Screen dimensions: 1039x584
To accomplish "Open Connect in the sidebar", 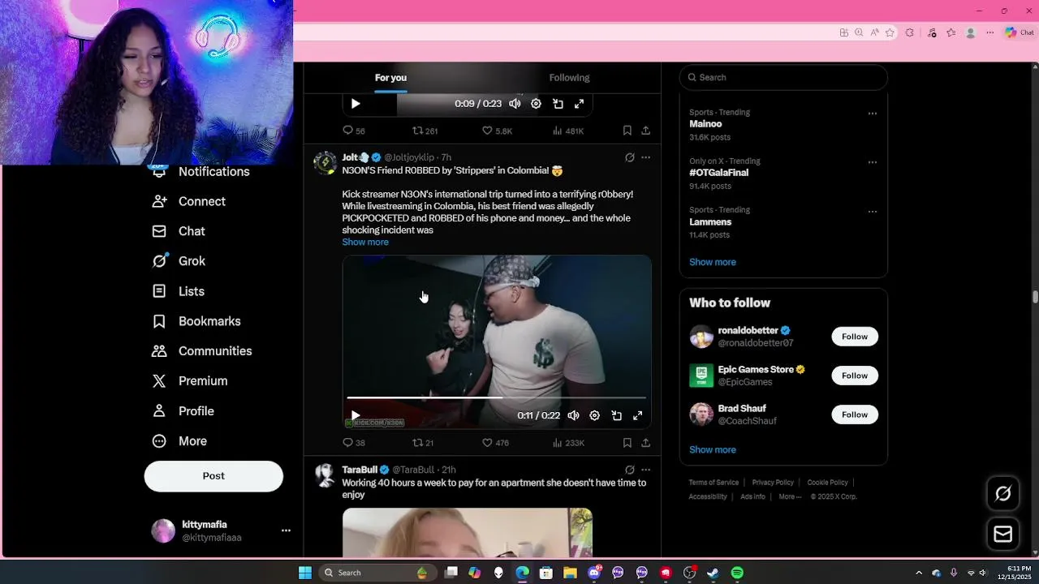I will coord(189,201).
